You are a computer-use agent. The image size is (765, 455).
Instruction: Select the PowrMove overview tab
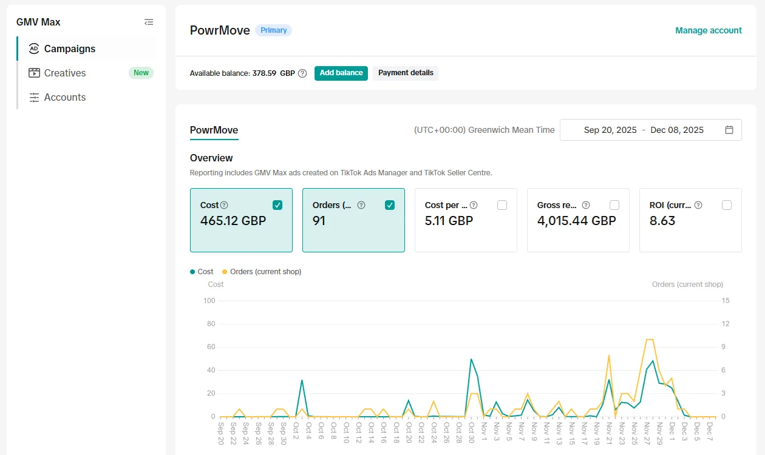point(214,130)
